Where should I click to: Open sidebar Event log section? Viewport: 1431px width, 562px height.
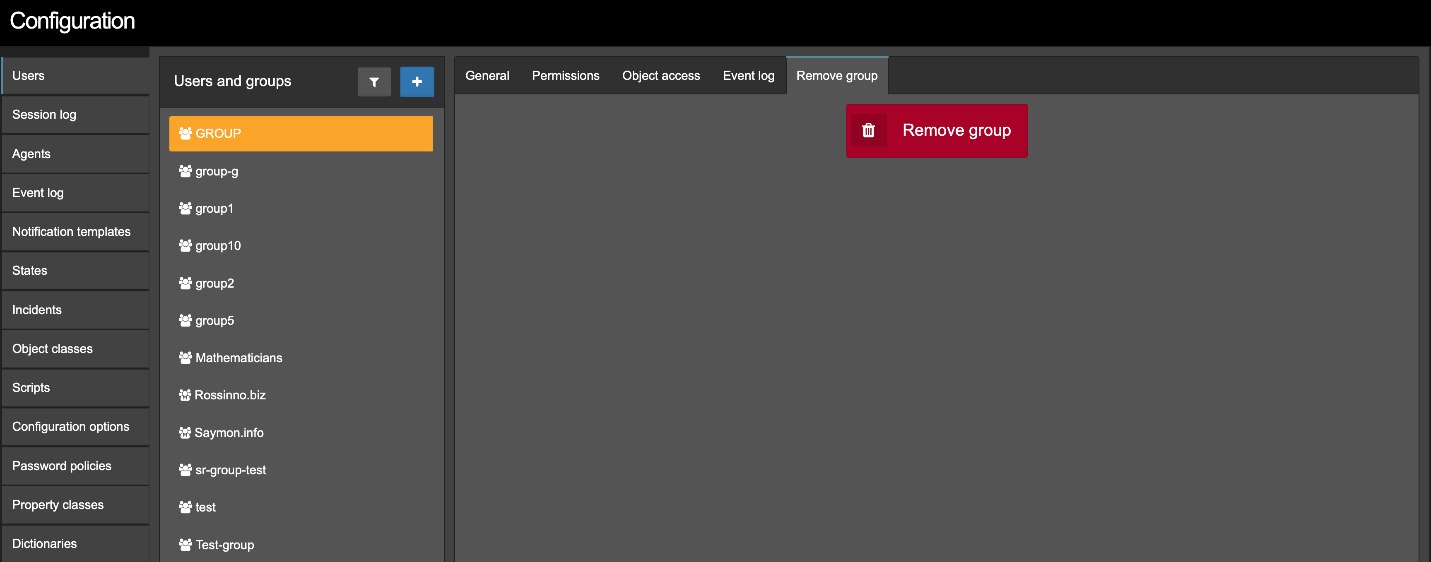pos(75,193)
